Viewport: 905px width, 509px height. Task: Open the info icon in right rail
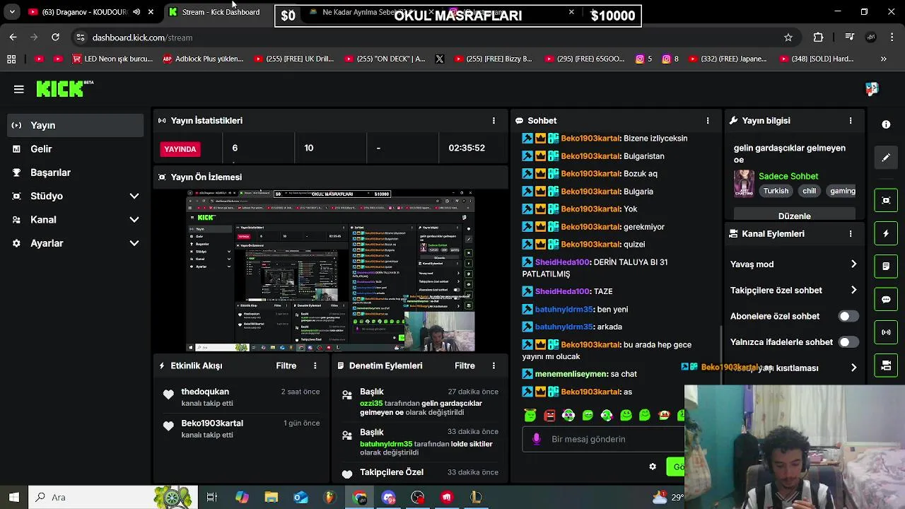886,124
